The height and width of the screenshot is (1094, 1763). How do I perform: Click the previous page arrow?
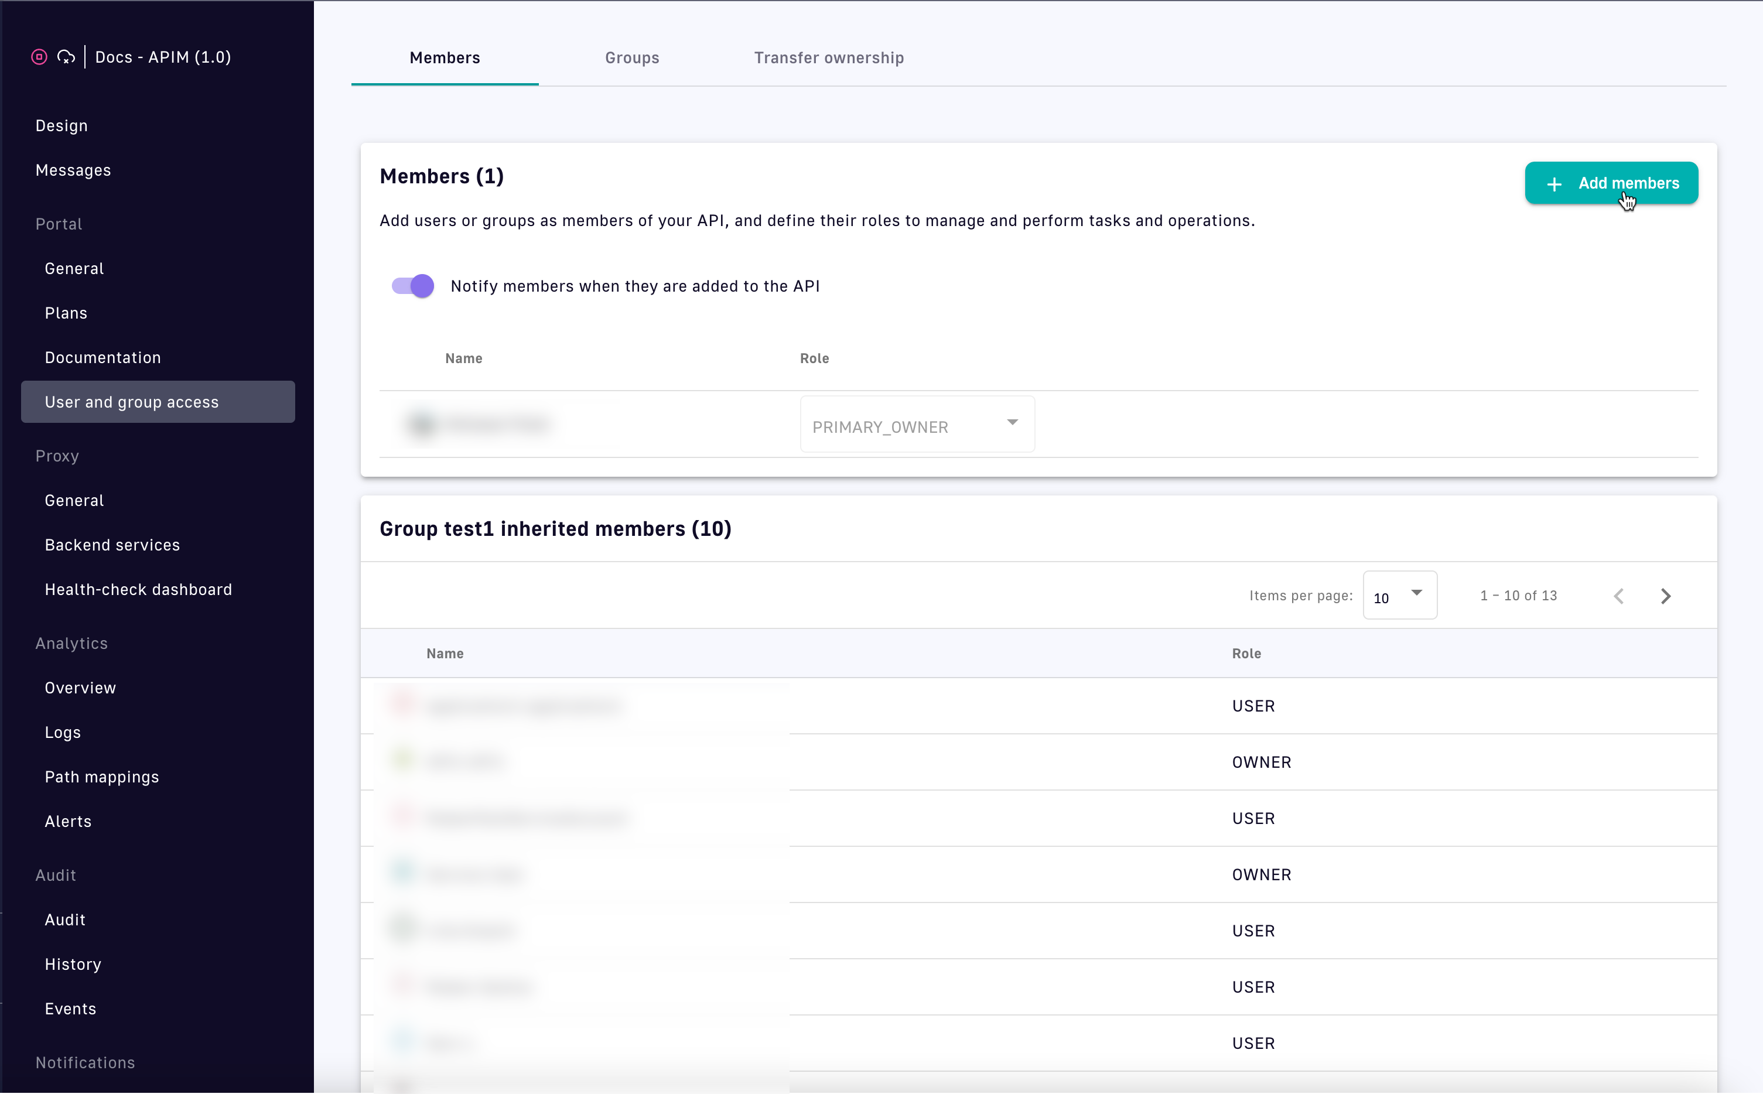click(1618, 596)
